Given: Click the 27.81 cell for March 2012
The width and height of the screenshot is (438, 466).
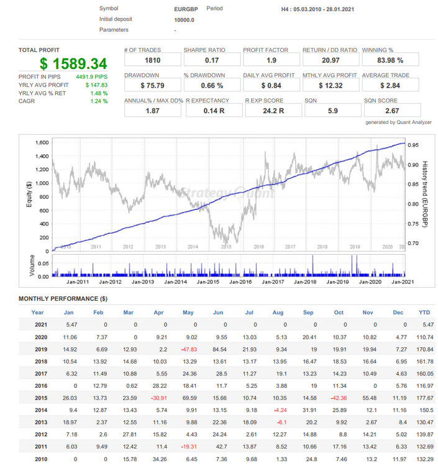Looking at the screenshot, I should tap(130, 434).
